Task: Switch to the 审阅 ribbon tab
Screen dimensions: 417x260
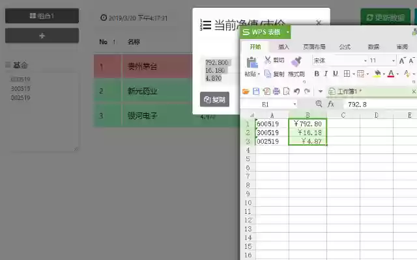Action: [x=402, y=47]
